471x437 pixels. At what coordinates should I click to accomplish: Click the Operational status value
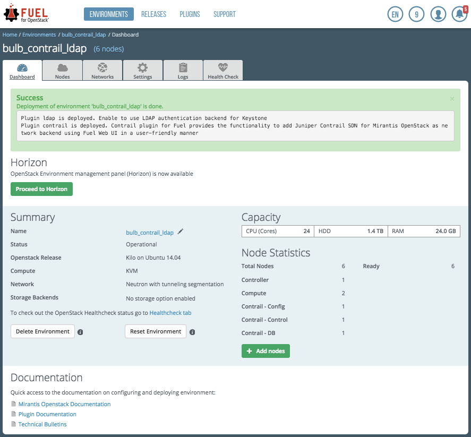pos(141,244)
